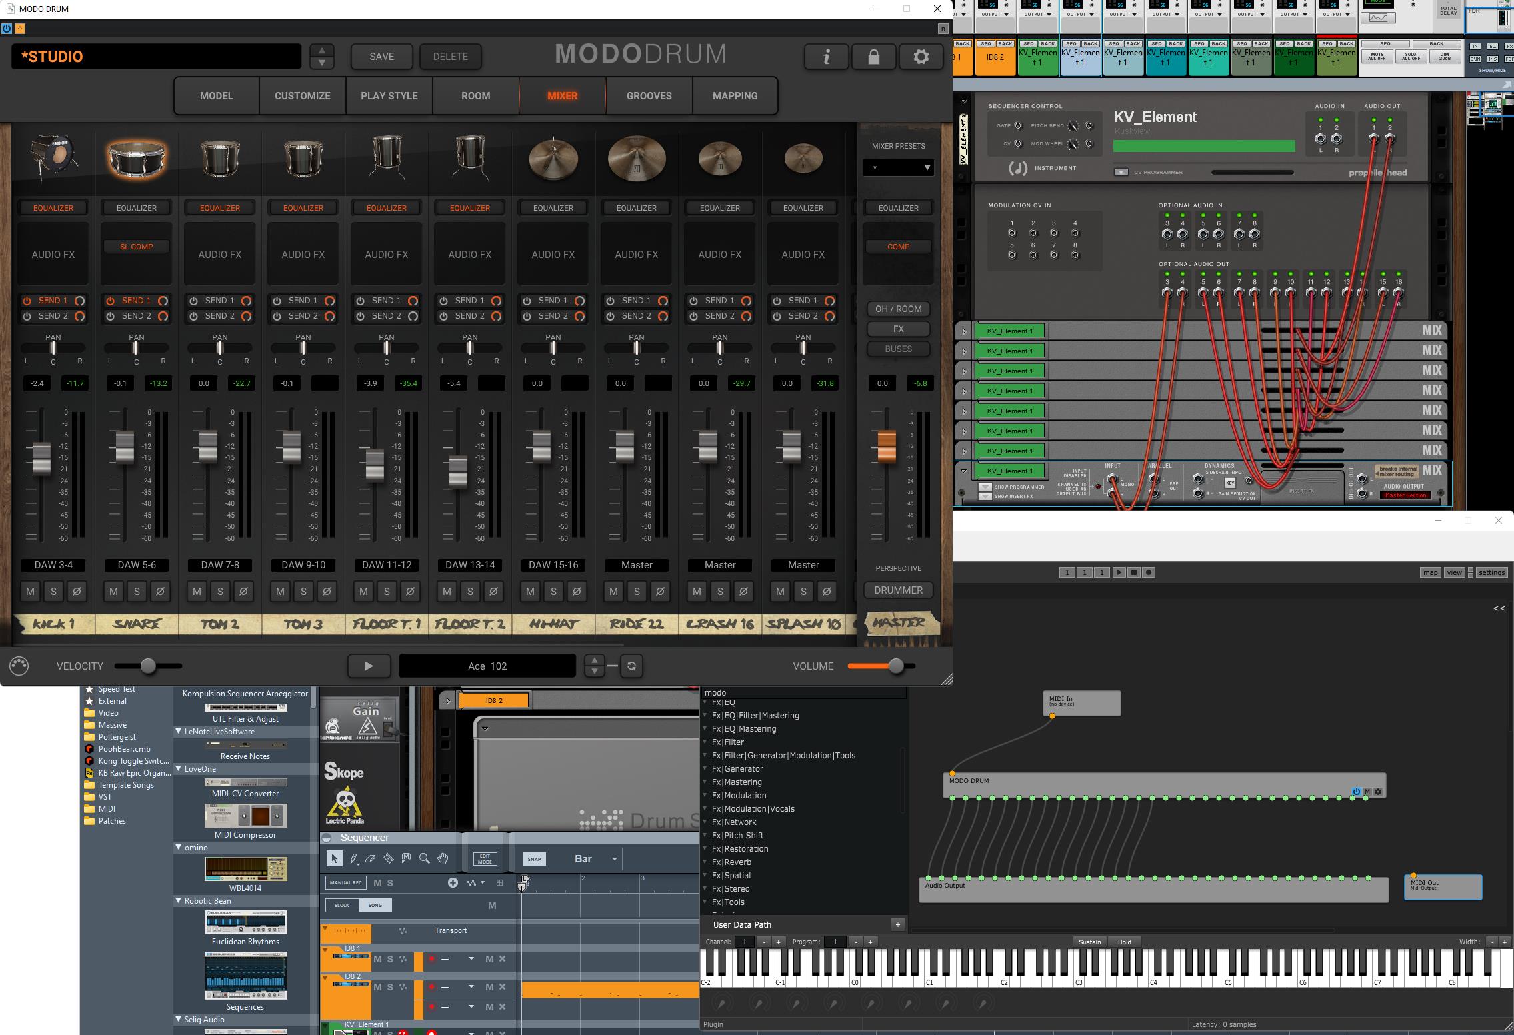Expand the Fx|Reverb category
Image resolution: width=1514 pixels, height=1035 pixels.
point(705,862)
